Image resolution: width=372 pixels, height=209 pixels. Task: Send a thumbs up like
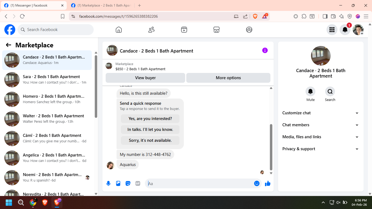pos(268,183)
